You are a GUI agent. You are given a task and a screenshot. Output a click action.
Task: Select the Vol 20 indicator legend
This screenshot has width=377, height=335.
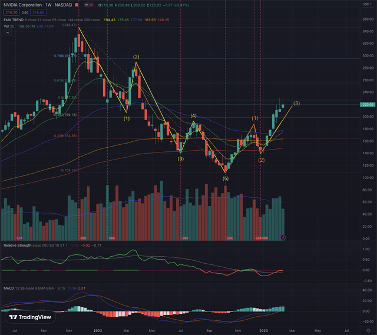(x=9, y=26)
